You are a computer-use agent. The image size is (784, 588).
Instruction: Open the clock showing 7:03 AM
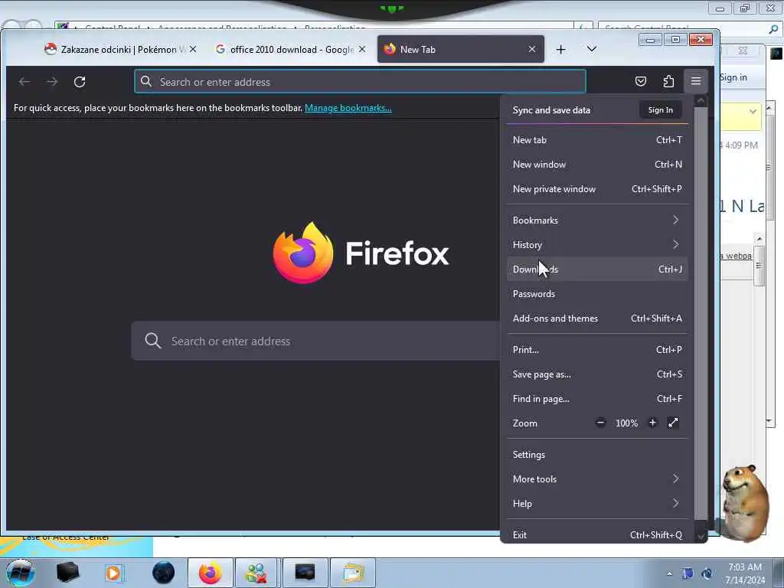pos(745,573)
